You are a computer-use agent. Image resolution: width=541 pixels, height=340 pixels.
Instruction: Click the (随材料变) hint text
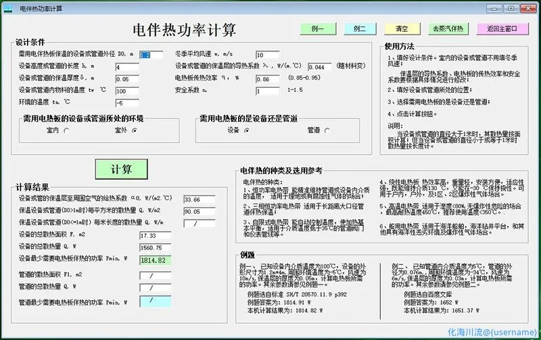pyautogui.click(x=351, y=66)
